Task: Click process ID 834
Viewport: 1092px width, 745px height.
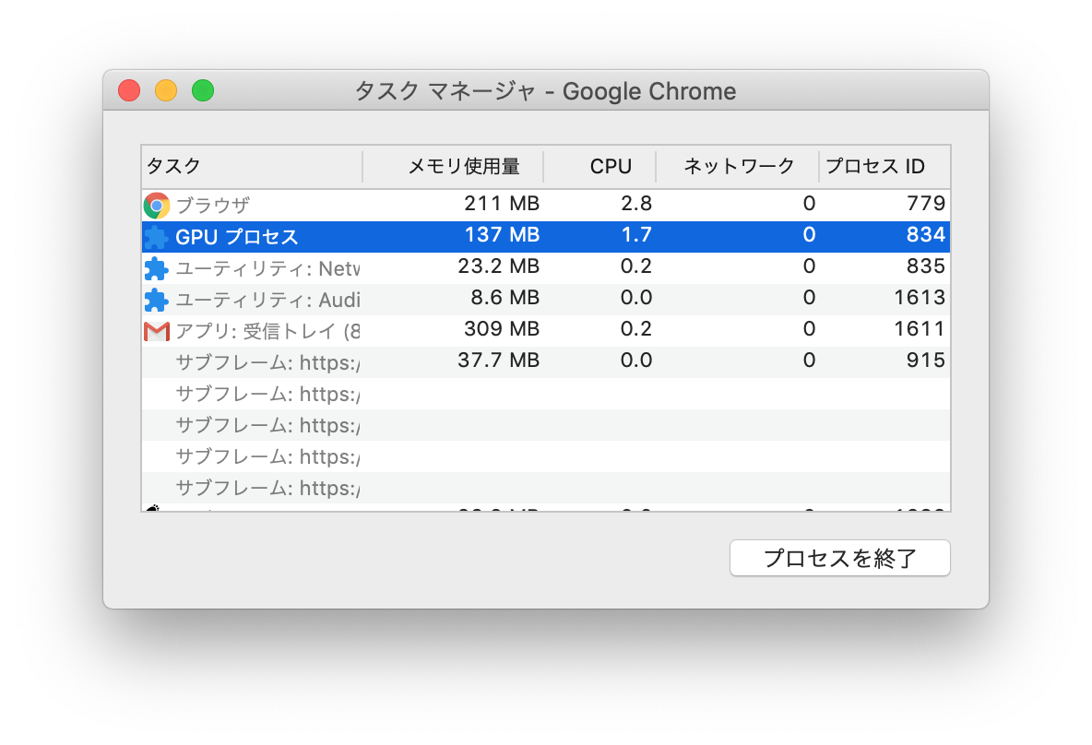Action: (926, 234)
